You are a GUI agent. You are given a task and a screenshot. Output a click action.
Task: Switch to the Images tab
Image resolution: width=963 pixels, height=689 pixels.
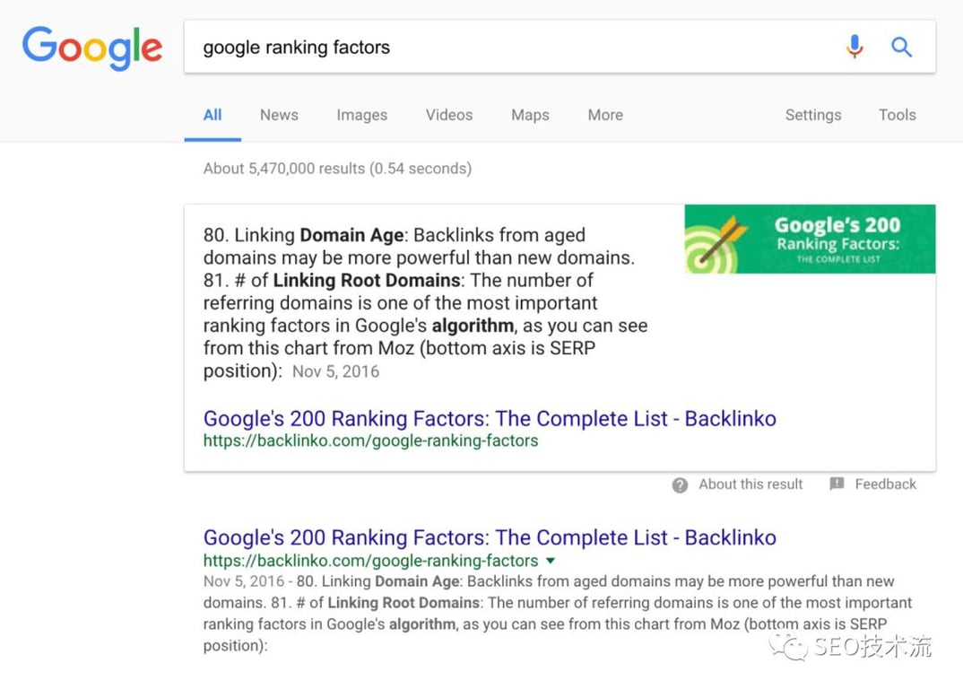click(362, 115)
